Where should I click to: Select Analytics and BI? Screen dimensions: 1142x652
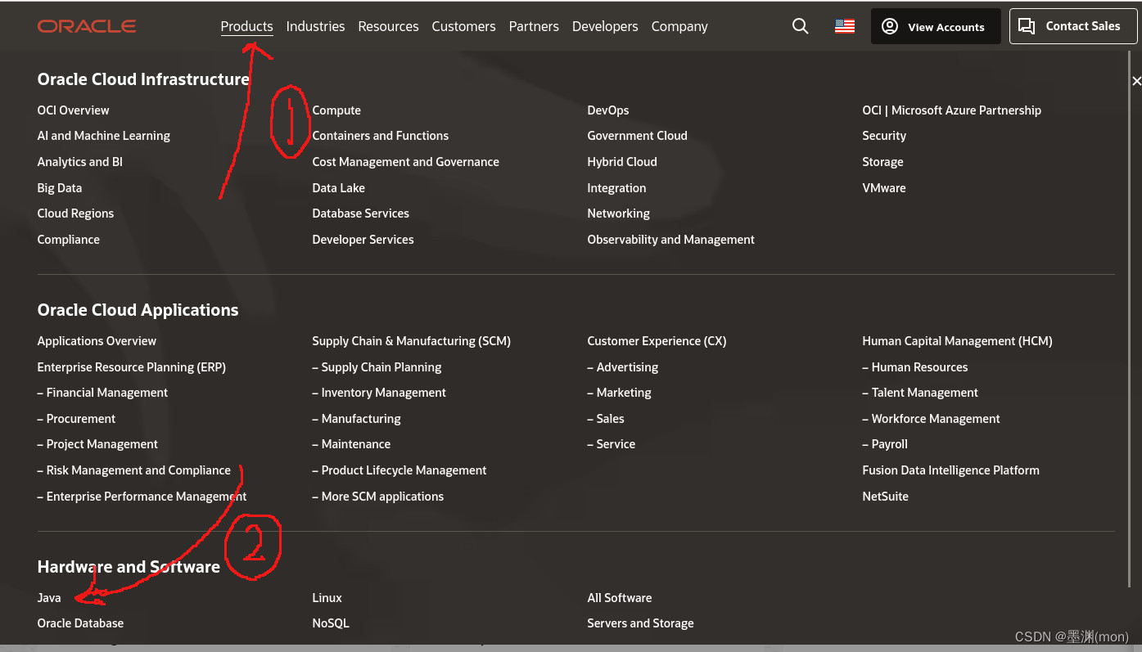coord(80,162)
